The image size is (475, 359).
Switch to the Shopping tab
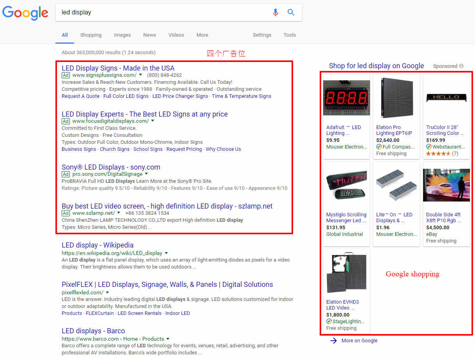[x=91, y=35]
